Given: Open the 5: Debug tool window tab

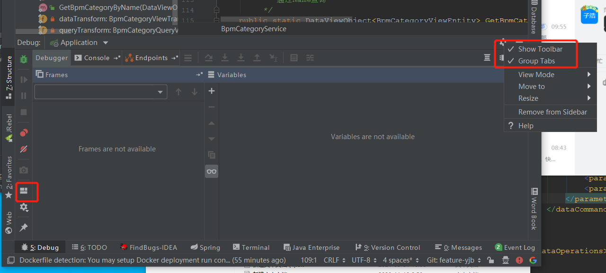Looking at the screenshot, I should (x=40, y=247).
